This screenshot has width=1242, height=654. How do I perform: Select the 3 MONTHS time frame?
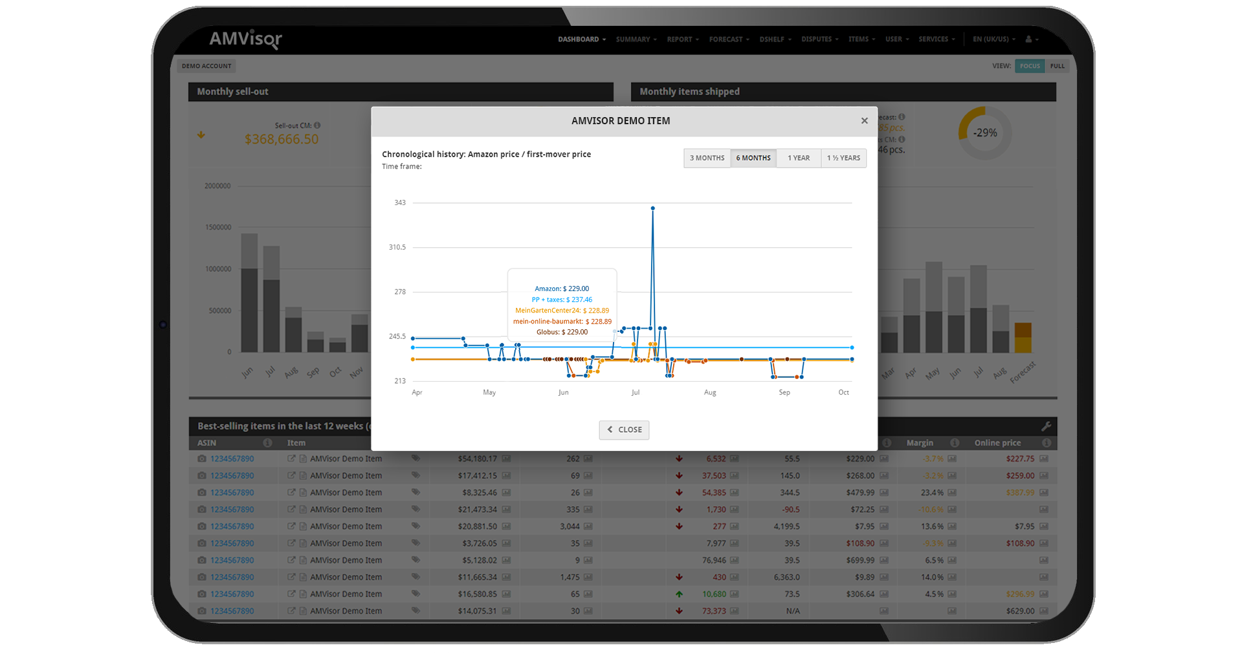(x=707, y=158)
